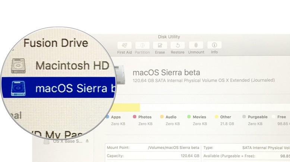
Task: Click the greyed-out Partition toolbar icon
Action: (142, 45)
